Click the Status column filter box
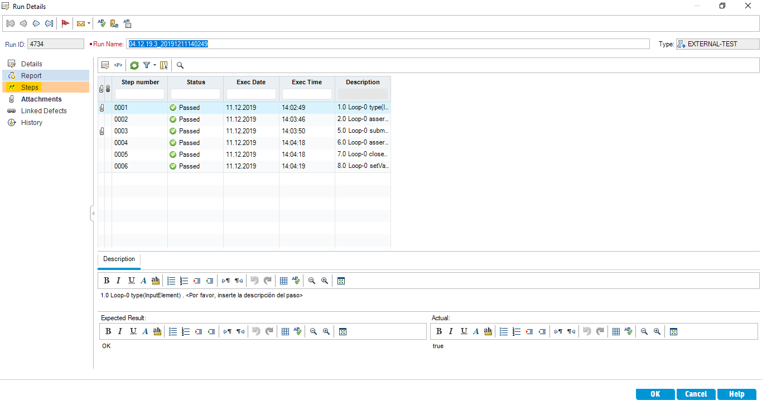The image size is (762, 405). pos(195,94)
